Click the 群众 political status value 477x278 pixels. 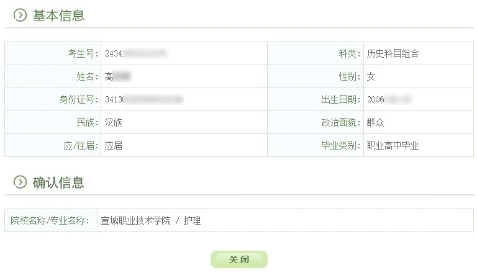pyautogui.click(x=375, y=122)
